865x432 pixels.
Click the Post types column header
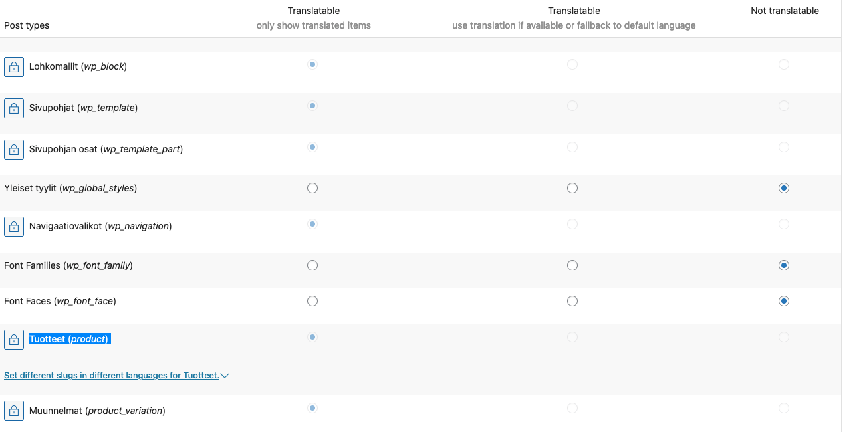(27, 25)
